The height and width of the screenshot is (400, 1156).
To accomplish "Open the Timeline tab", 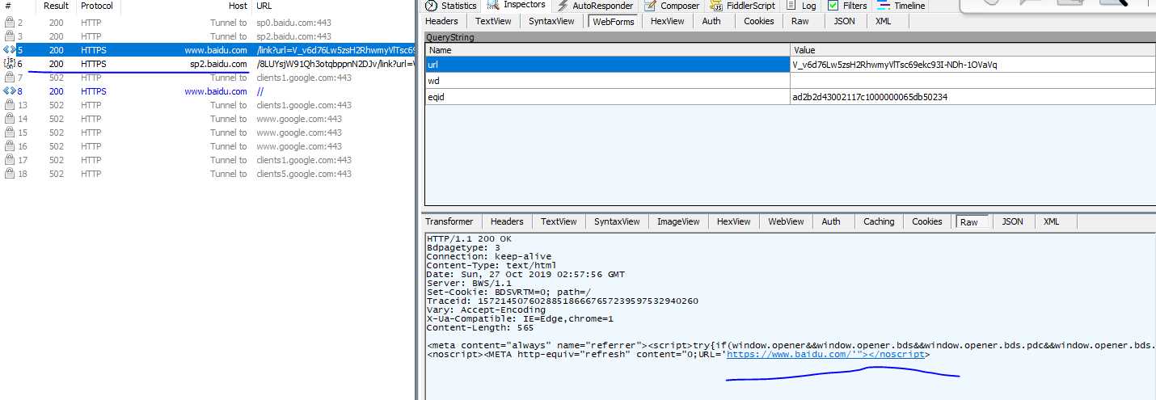I will click(x=901, y=6).
